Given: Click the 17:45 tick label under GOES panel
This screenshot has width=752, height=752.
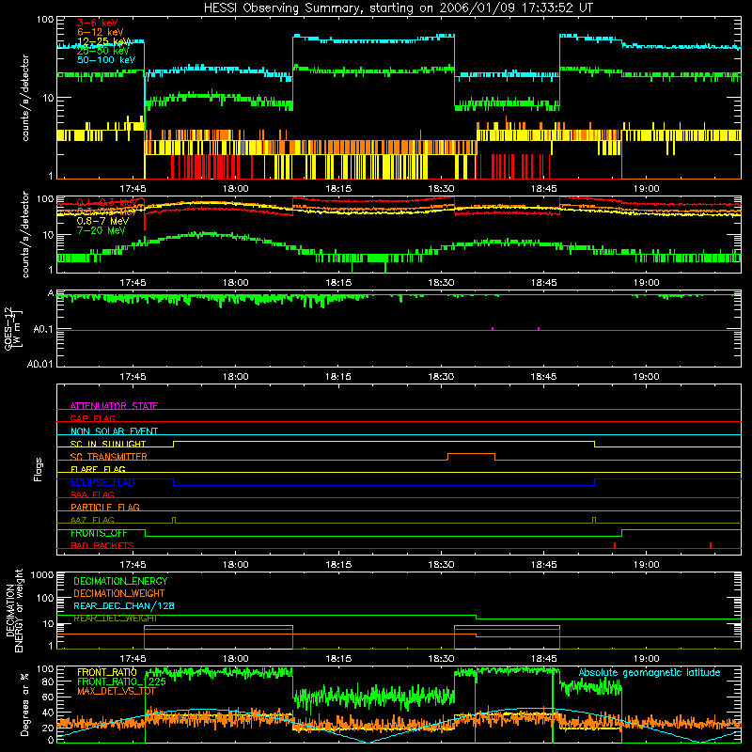Looking at the screenshot, I should click(x=133, y=377).
